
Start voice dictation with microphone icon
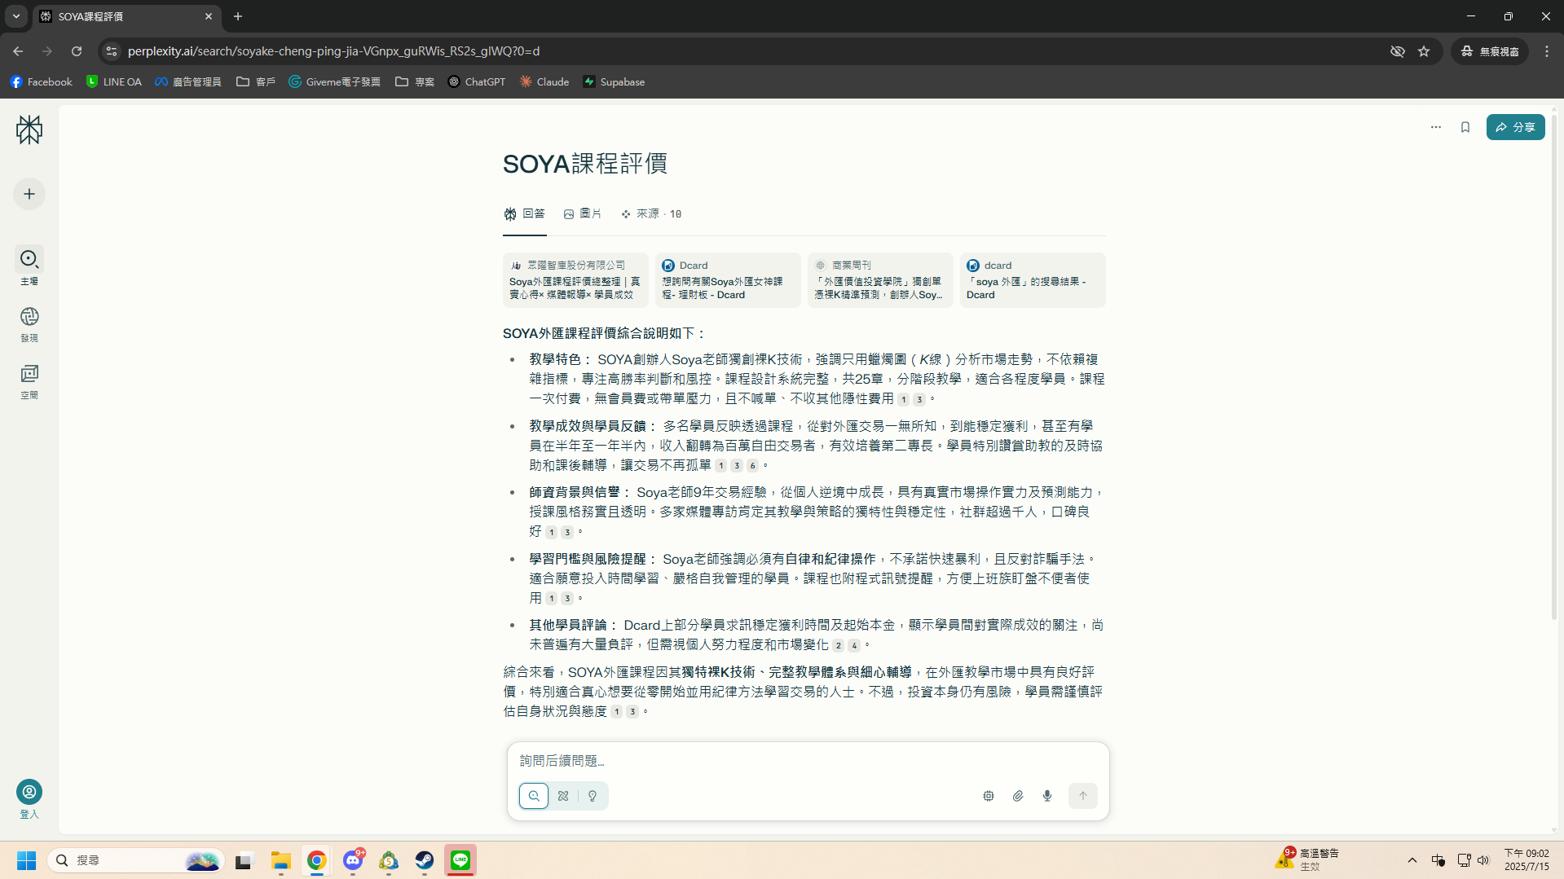[1047, 796]
